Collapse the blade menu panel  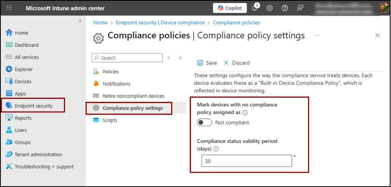tap(180, 58)
